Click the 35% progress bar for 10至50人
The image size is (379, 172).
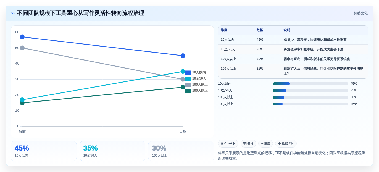[310, 90]
